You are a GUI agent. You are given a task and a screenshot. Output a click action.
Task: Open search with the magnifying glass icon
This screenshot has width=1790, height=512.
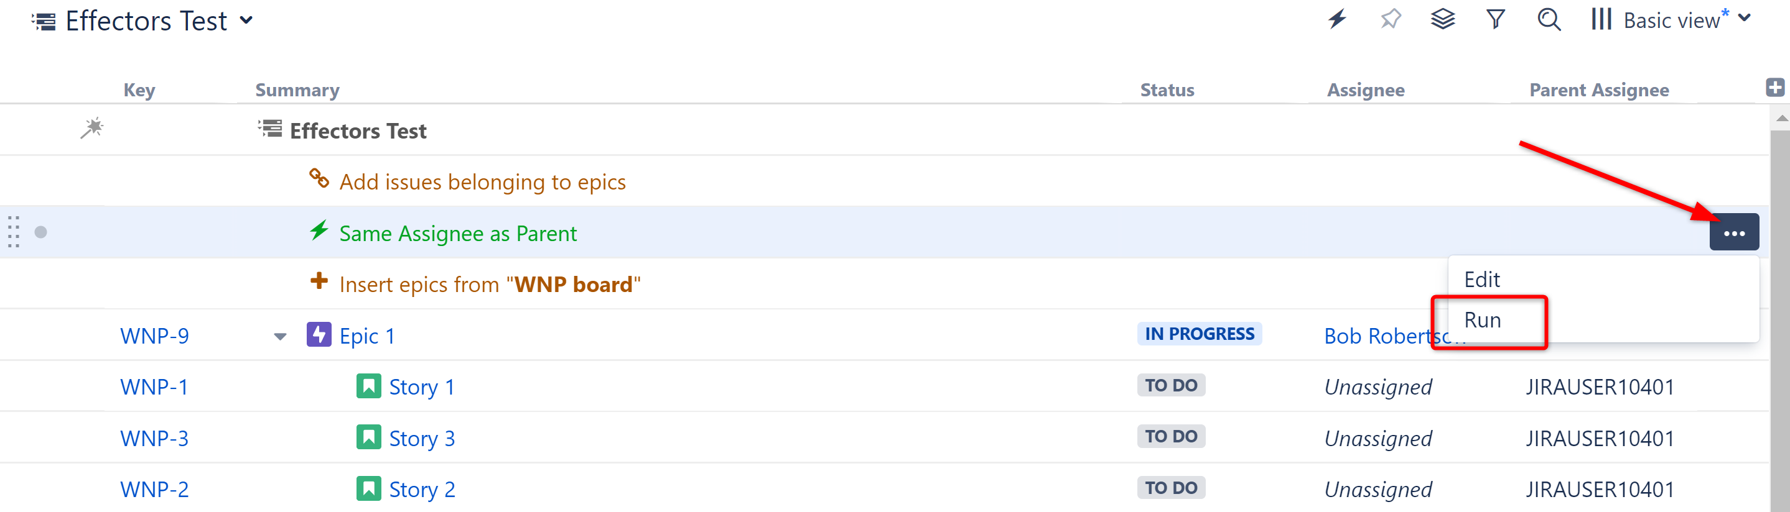point(1549,19)
